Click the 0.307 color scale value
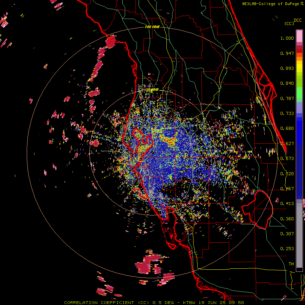305x305 pixels. (x=287, y=233)
